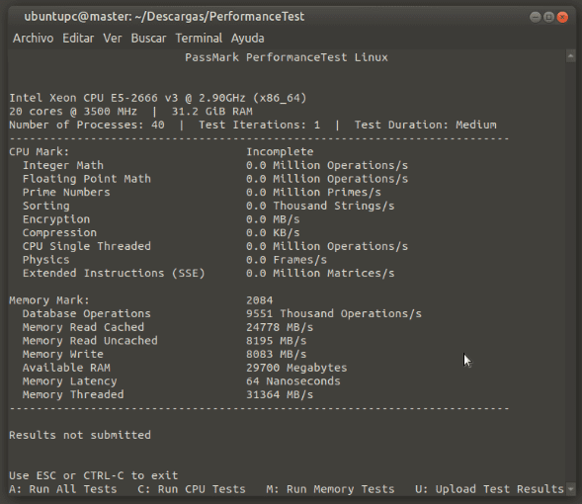Click the 'Sorting' row label
Image resolution: width=582 pixels, height=504 pixels.
click(46, 206)
